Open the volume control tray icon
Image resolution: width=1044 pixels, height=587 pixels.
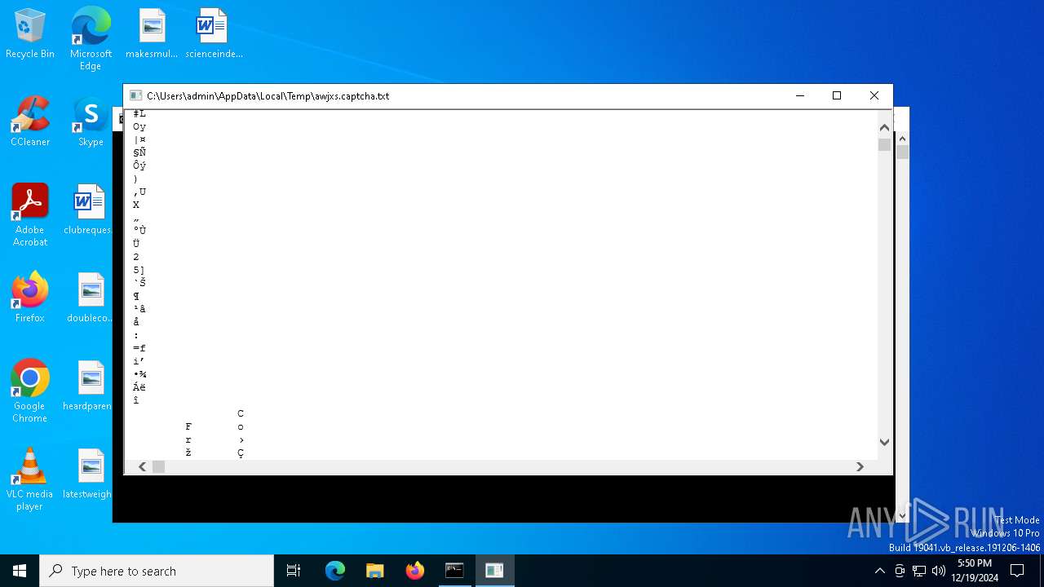(939, 571)
